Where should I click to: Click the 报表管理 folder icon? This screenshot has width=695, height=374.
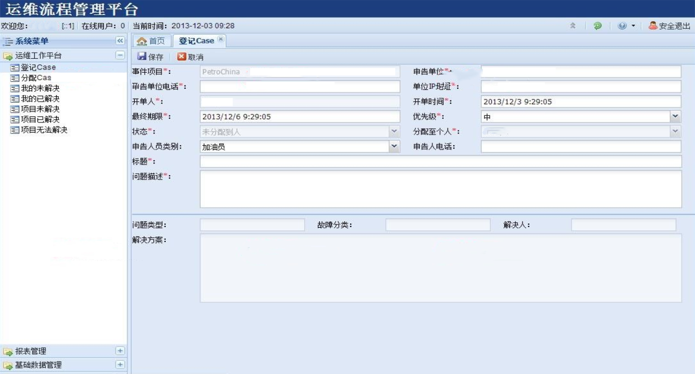point(8,352)
